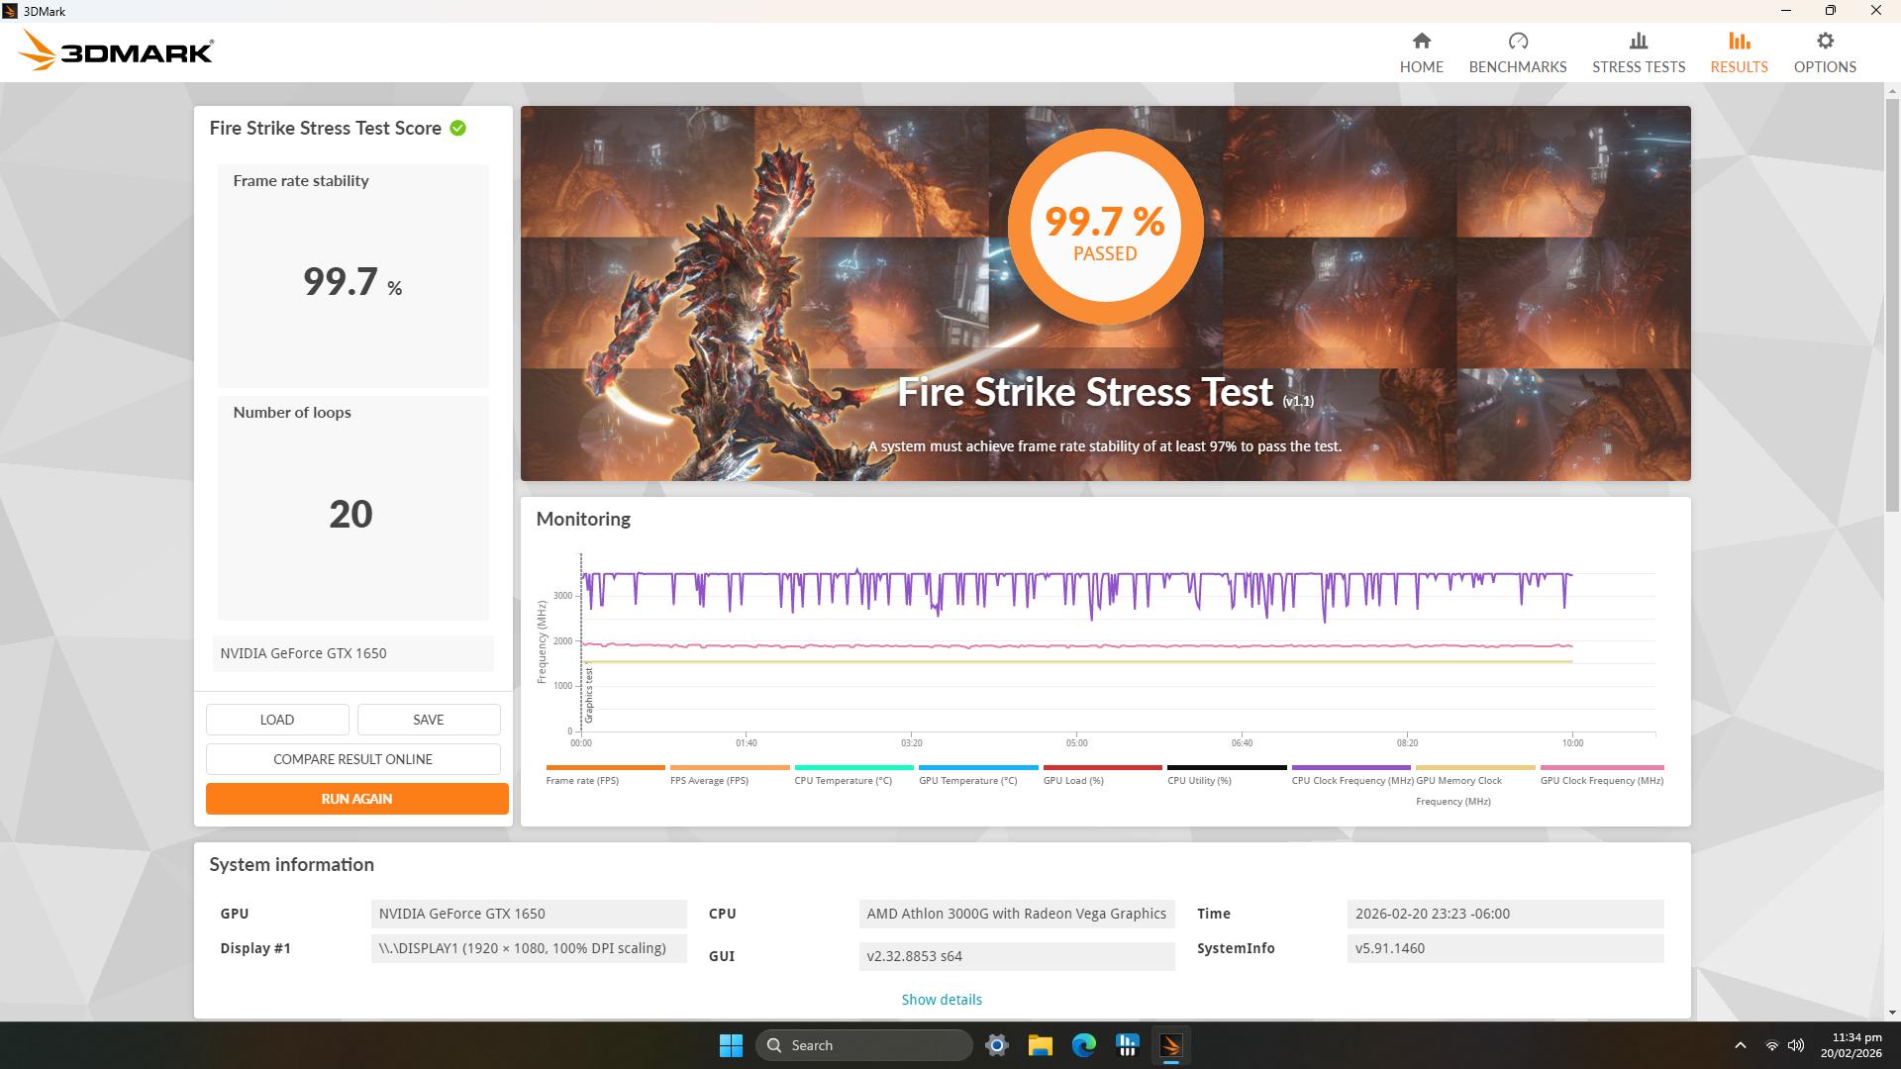Click the 3DMark logo

(117, 50)
